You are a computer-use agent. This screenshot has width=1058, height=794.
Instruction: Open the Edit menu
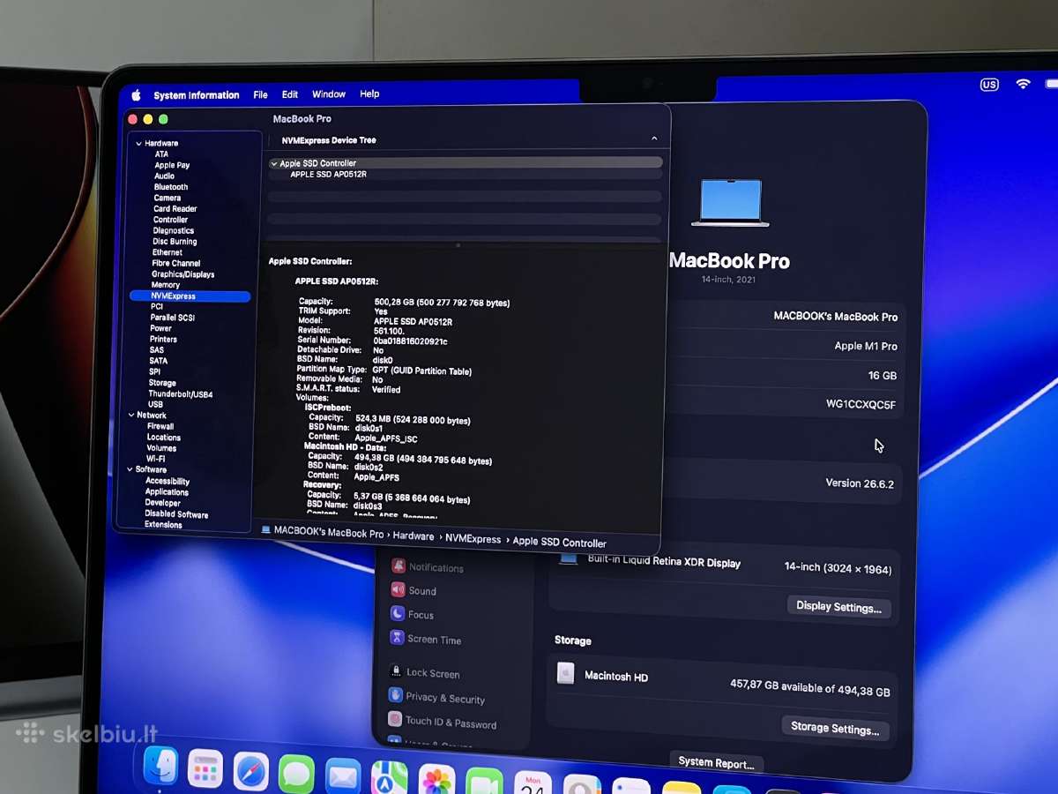pos(290,94)
